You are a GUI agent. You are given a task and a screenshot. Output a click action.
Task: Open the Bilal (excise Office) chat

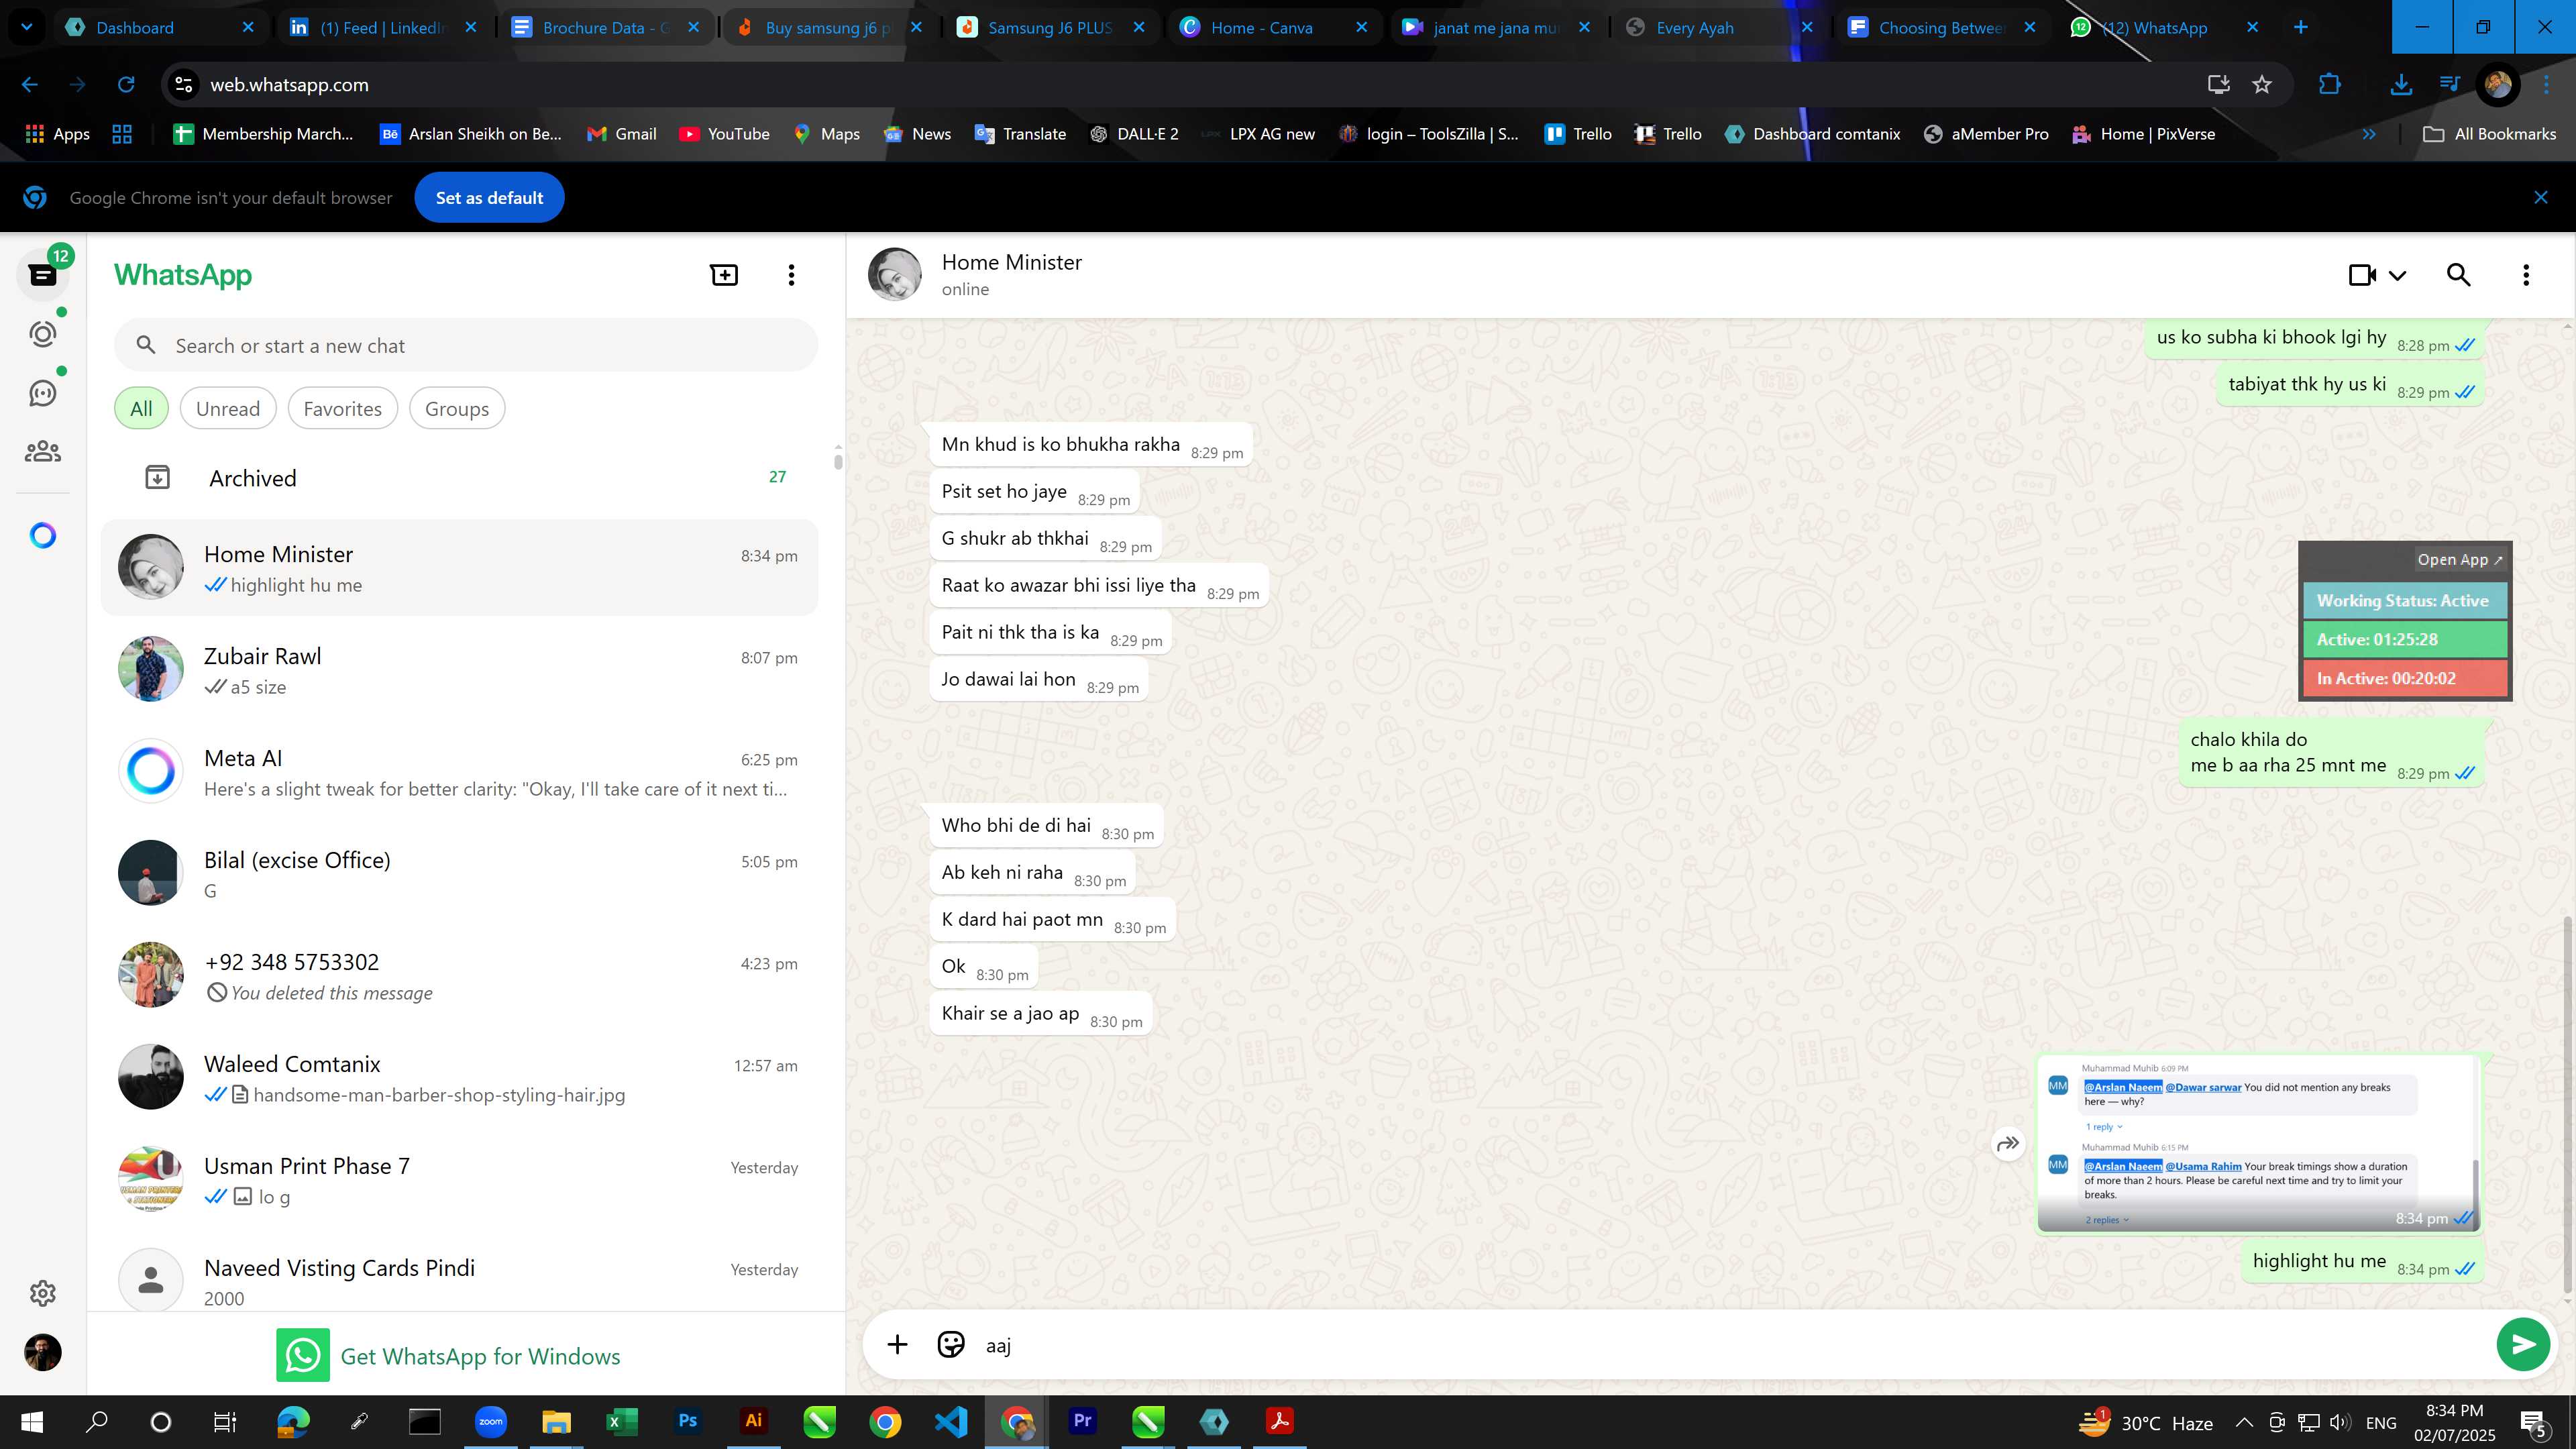coord(460,874)
